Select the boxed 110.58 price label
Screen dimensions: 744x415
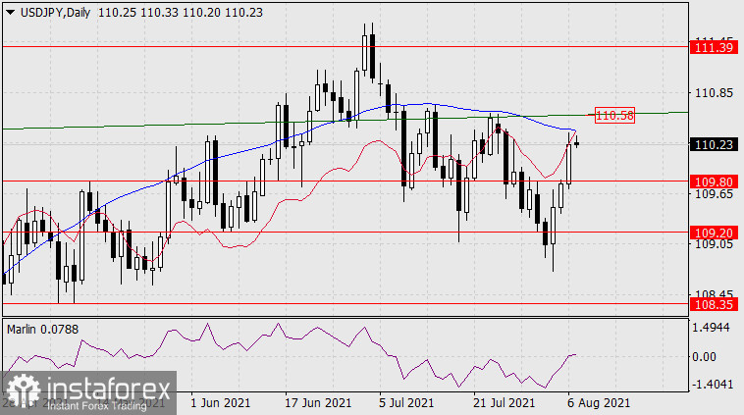click(614, 116)
